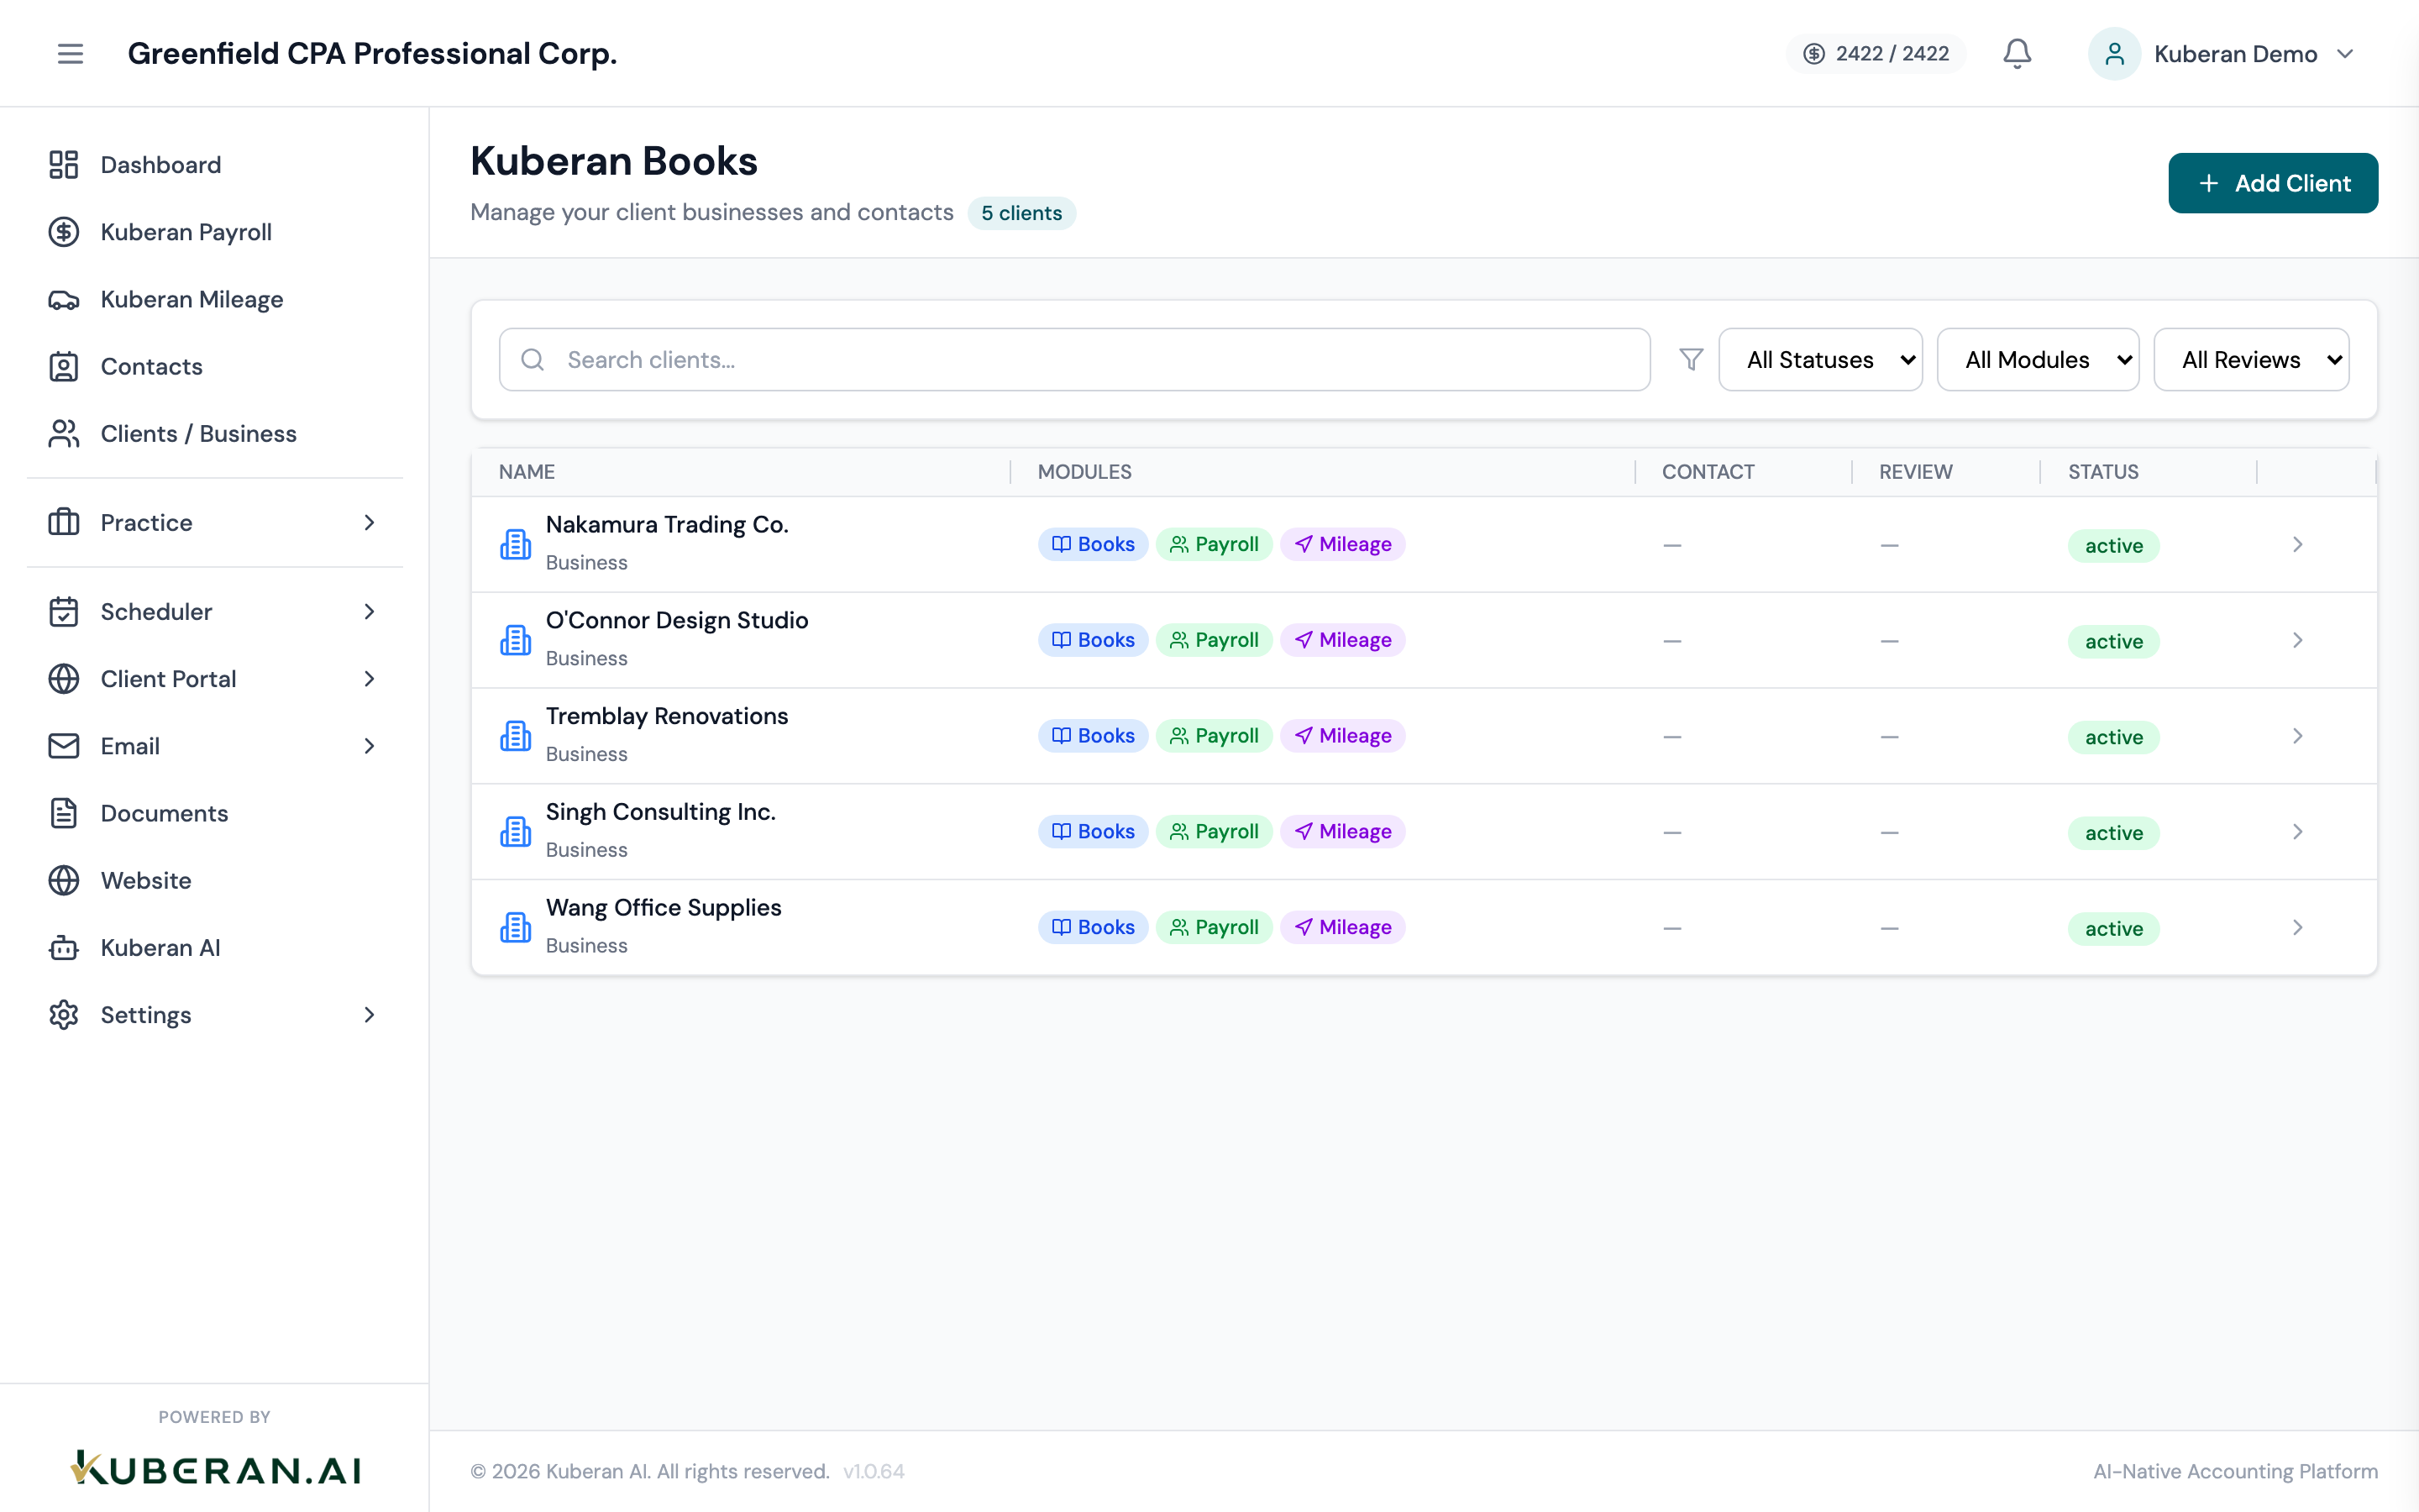Image resolution: width=2419 pixels, height=1512 pixels.
Task: Click the Email envelope icon
Action: click(64, 745)
